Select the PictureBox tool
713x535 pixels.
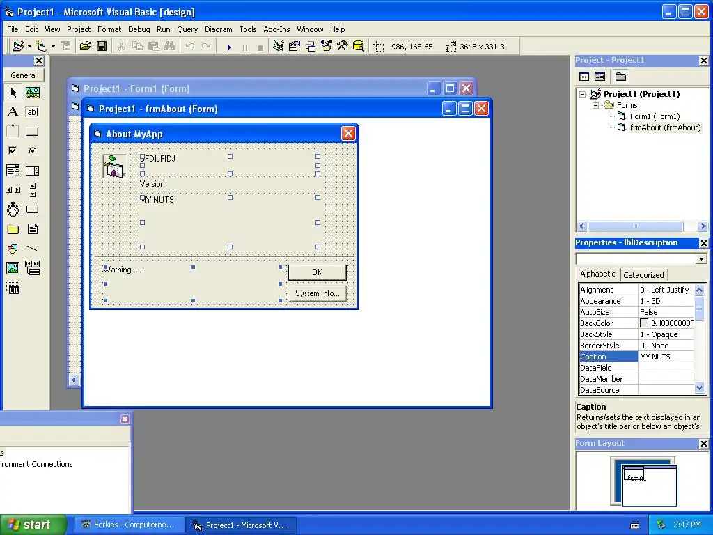coord(32,93)
